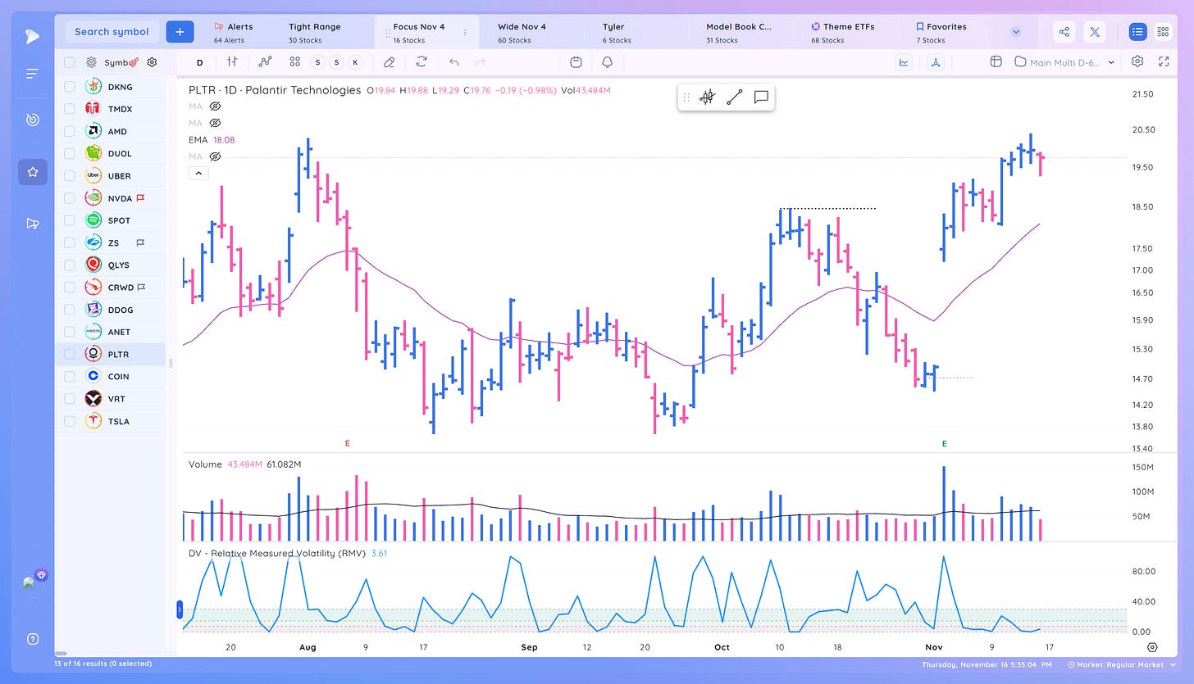Add a comment annotation in floating toolbar
1194x684 pixels.
761,97
